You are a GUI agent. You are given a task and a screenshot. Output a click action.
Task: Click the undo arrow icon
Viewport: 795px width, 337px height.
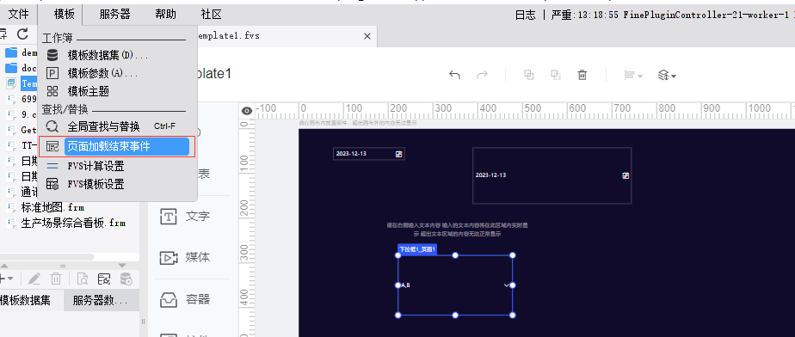point(454,75)
